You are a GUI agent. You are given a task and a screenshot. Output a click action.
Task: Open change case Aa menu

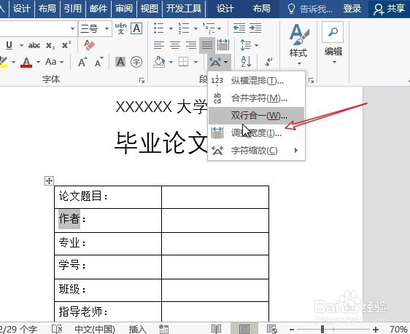click(x=51, y=62)
